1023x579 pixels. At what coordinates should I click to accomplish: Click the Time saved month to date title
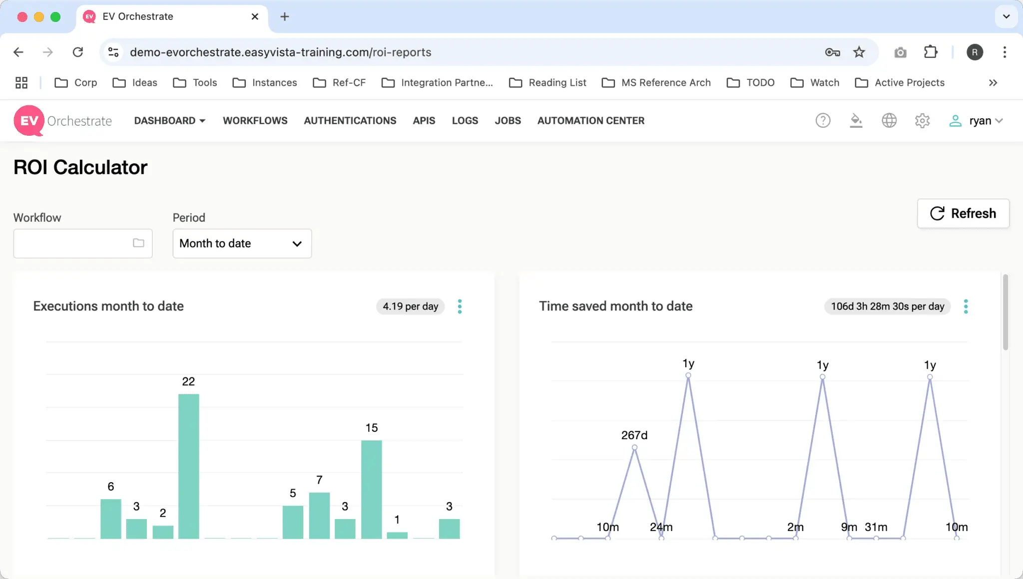pos(615,306)
